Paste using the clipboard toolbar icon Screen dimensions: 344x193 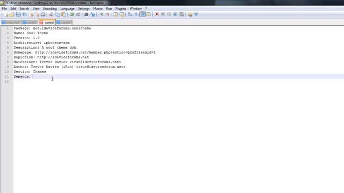point(63,14)
